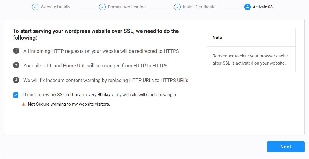Click the clear browser cache reminder text
Viewport: 309px width, 159px height.
[250, 59]
